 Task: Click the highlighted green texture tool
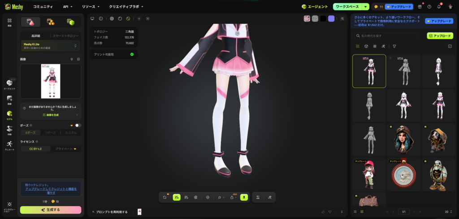point(177,198)
